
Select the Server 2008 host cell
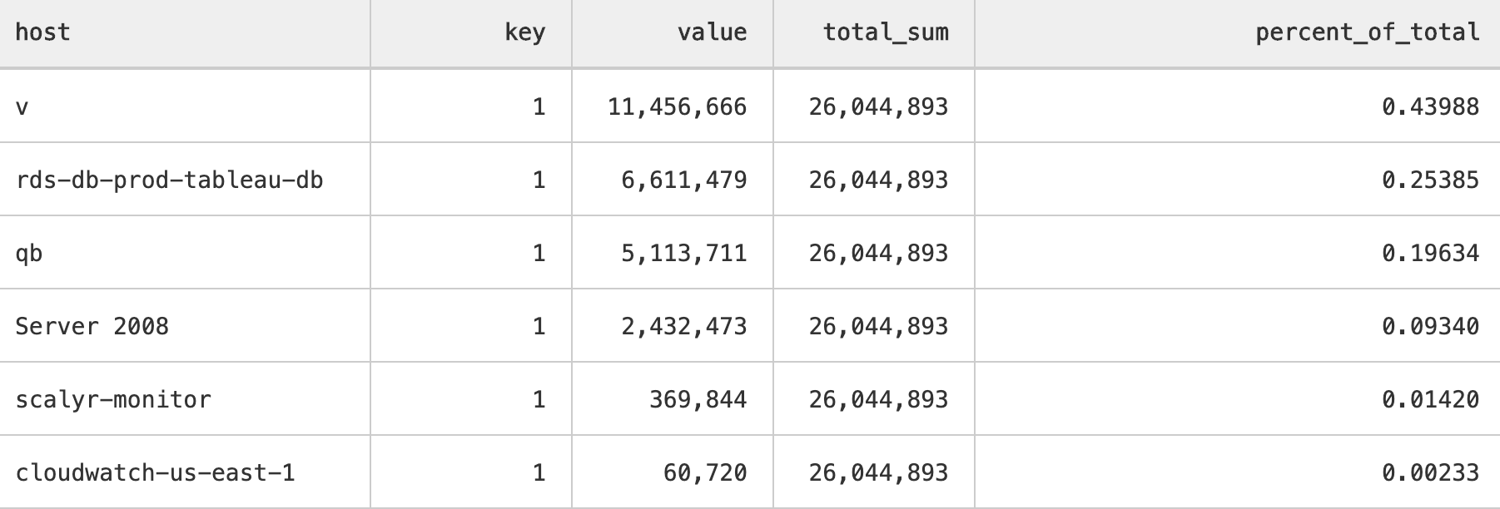point(92,326)
